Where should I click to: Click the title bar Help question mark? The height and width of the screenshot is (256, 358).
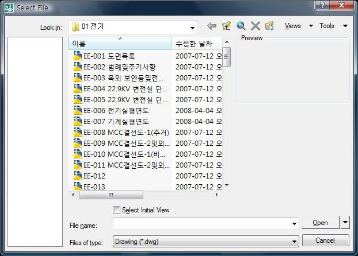pos(322,5)
